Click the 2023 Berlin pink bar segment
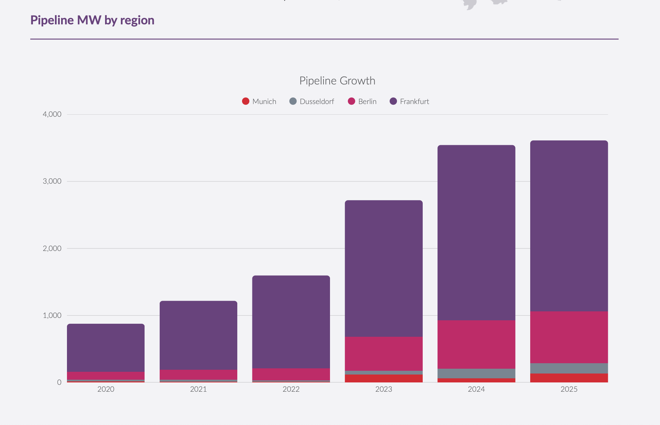This screenshot has width=660, height=425. coord(384,354)
